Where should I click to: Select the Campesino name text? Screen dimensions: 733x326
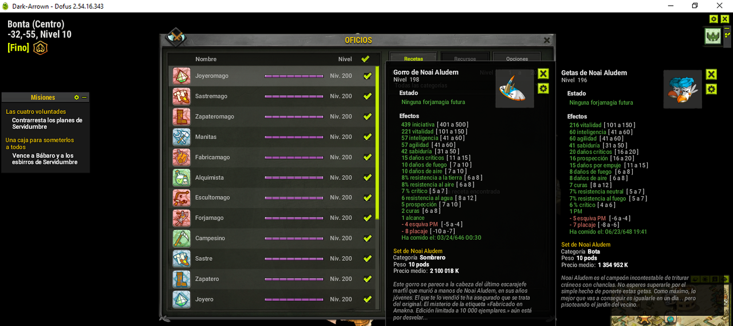pos(210,238)
